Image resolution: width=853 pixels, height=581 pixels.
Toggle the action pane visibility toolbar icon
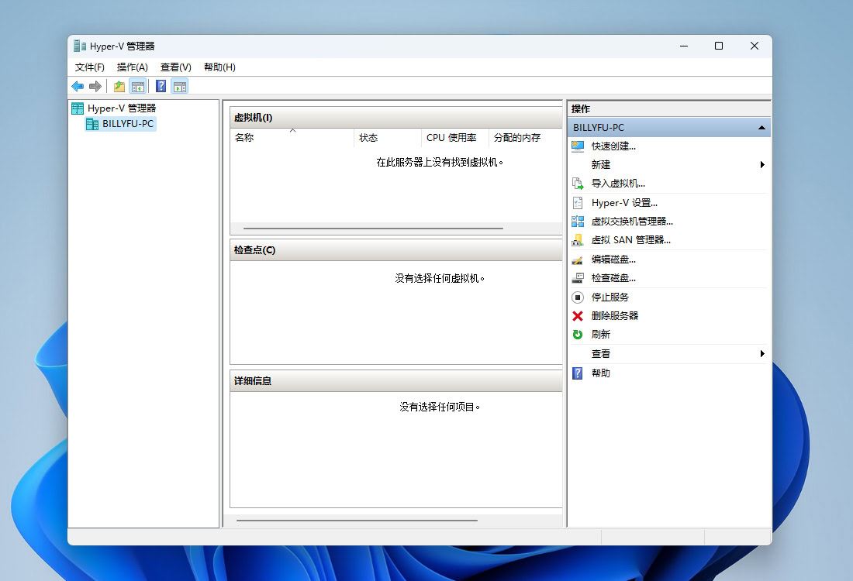(x=180, y=86)
